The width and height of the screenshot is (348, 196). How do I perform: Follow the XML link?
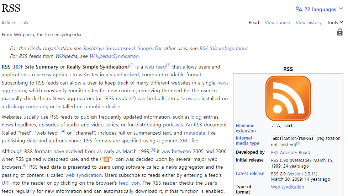[185, 141]
